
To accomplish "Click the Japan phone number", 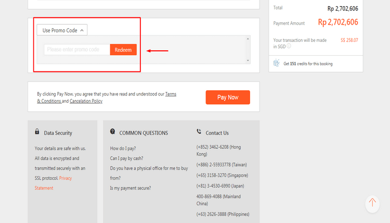I will (x=220, y=186).
